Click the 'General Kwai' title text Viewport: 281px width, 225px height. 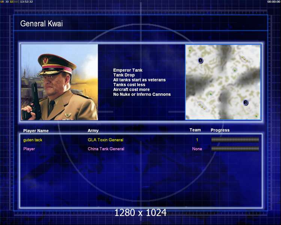pos(41,24)
